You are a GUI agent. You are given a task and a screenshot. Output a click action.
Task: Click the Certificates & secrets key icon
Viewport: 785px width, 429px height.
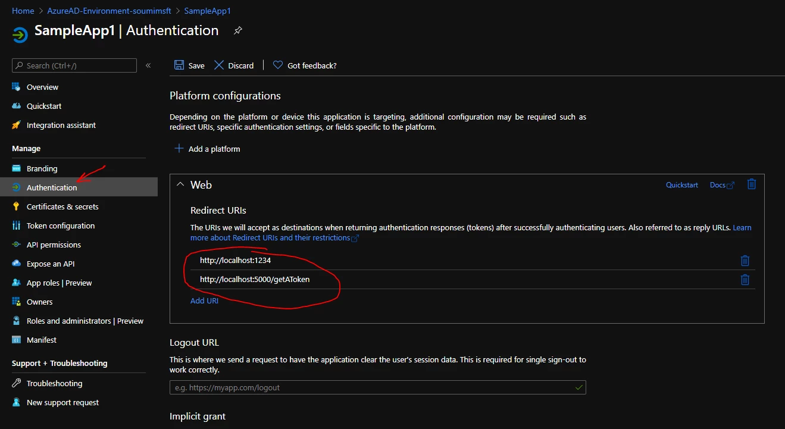click(16, 206)
